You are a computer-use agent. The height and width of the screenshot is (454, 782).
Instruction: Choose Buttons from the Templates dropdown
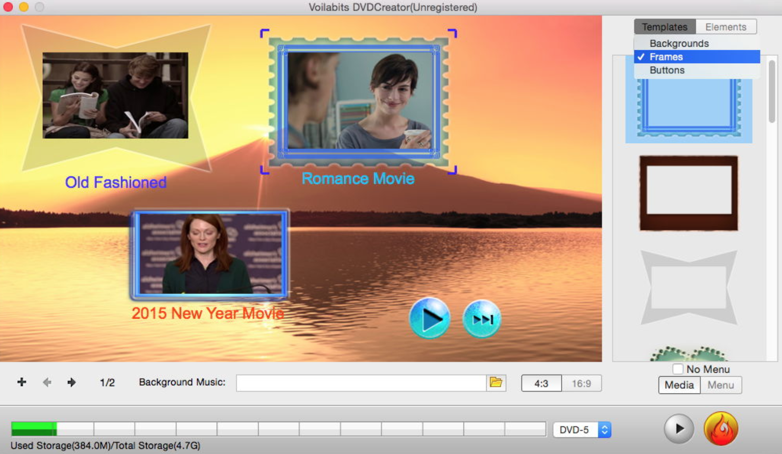tap(667, 70)
